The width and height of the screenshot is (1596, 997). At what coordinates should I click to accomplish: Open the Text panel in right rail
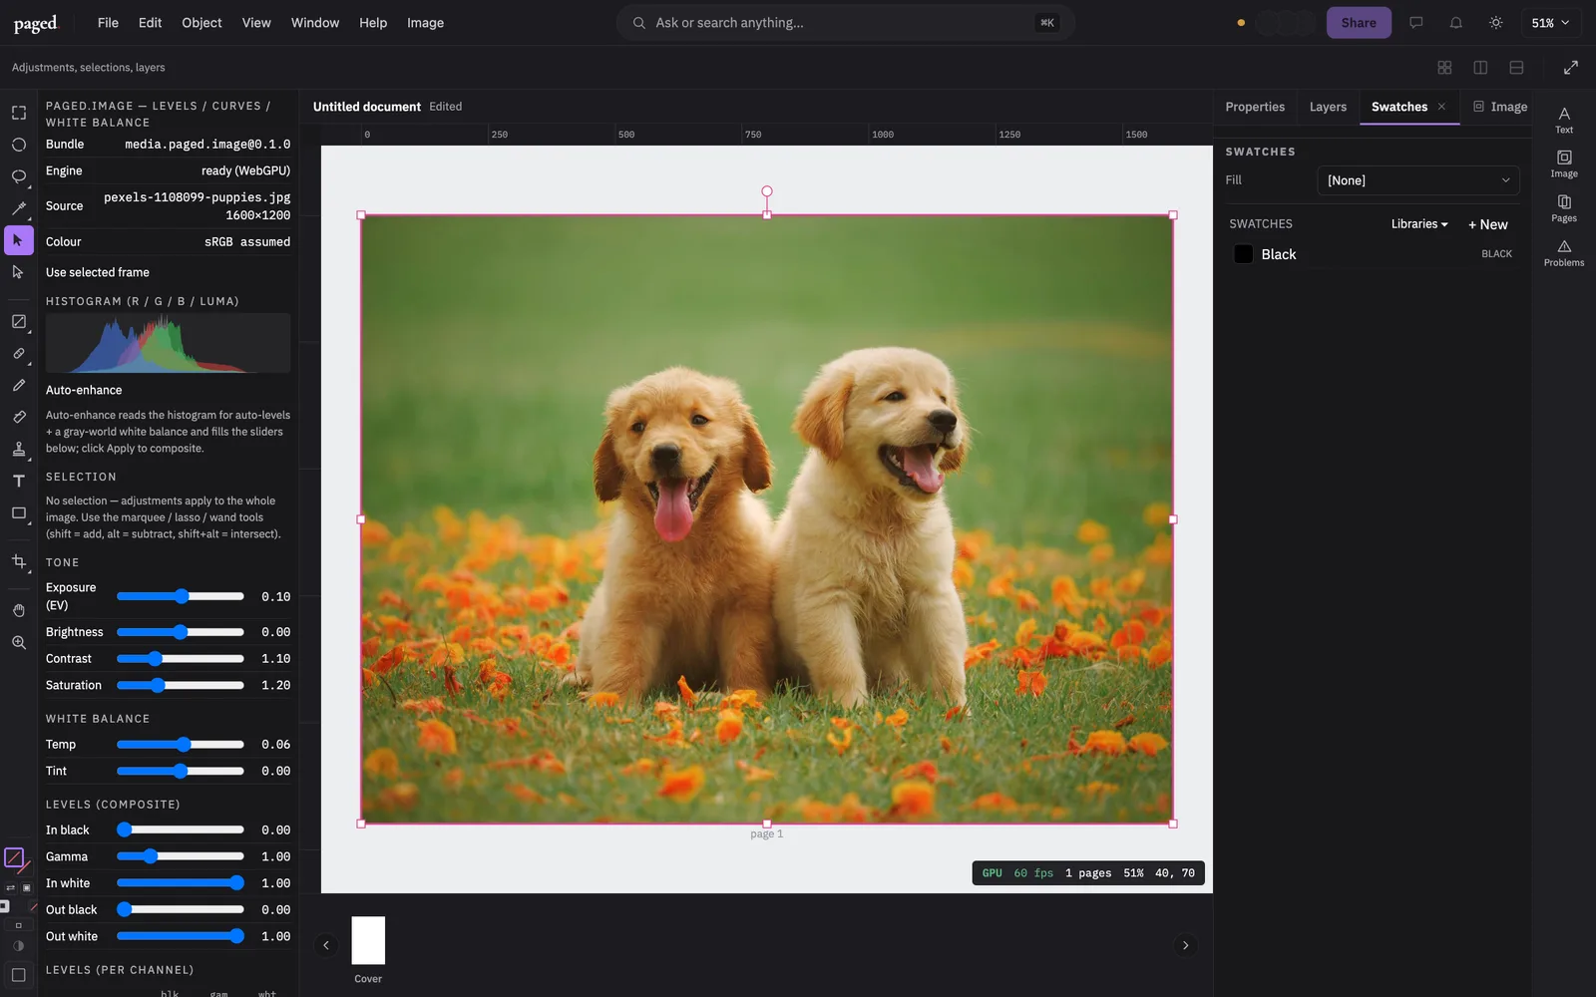pos(1564,120)
